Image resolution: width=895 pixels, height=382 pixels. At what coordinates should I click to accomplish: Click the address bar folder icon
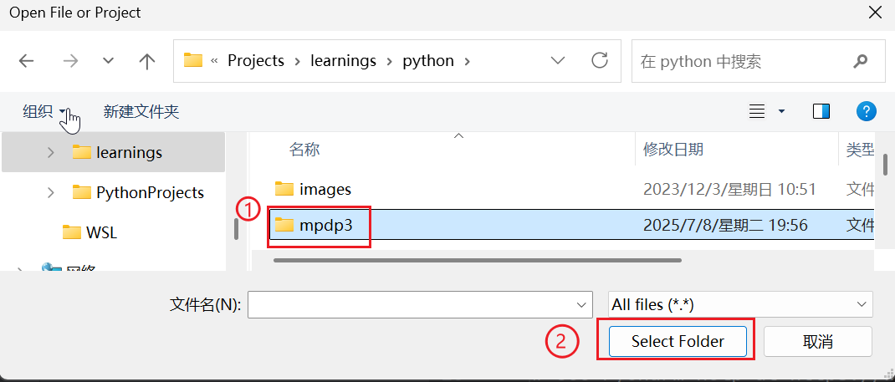[x=193, y=60]
